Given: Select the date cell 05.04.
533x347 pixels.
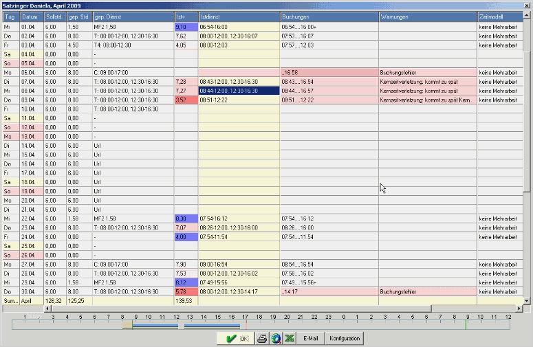Looking at the screenshot, I should (32, 63).
